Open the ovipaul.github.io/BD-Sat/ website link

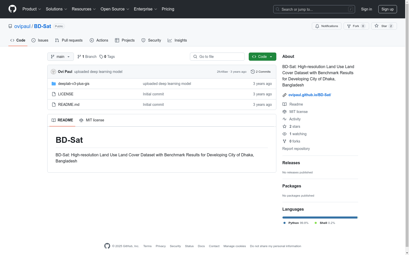(x=310, y=95)
